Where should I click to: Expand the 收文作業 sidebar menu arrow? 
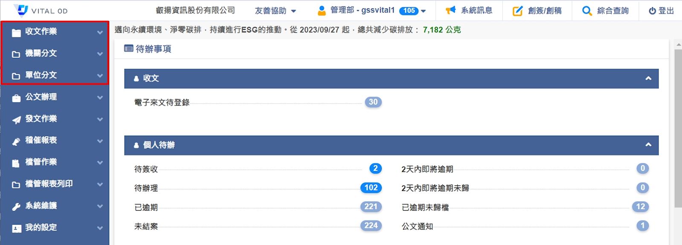coord(100,32)
